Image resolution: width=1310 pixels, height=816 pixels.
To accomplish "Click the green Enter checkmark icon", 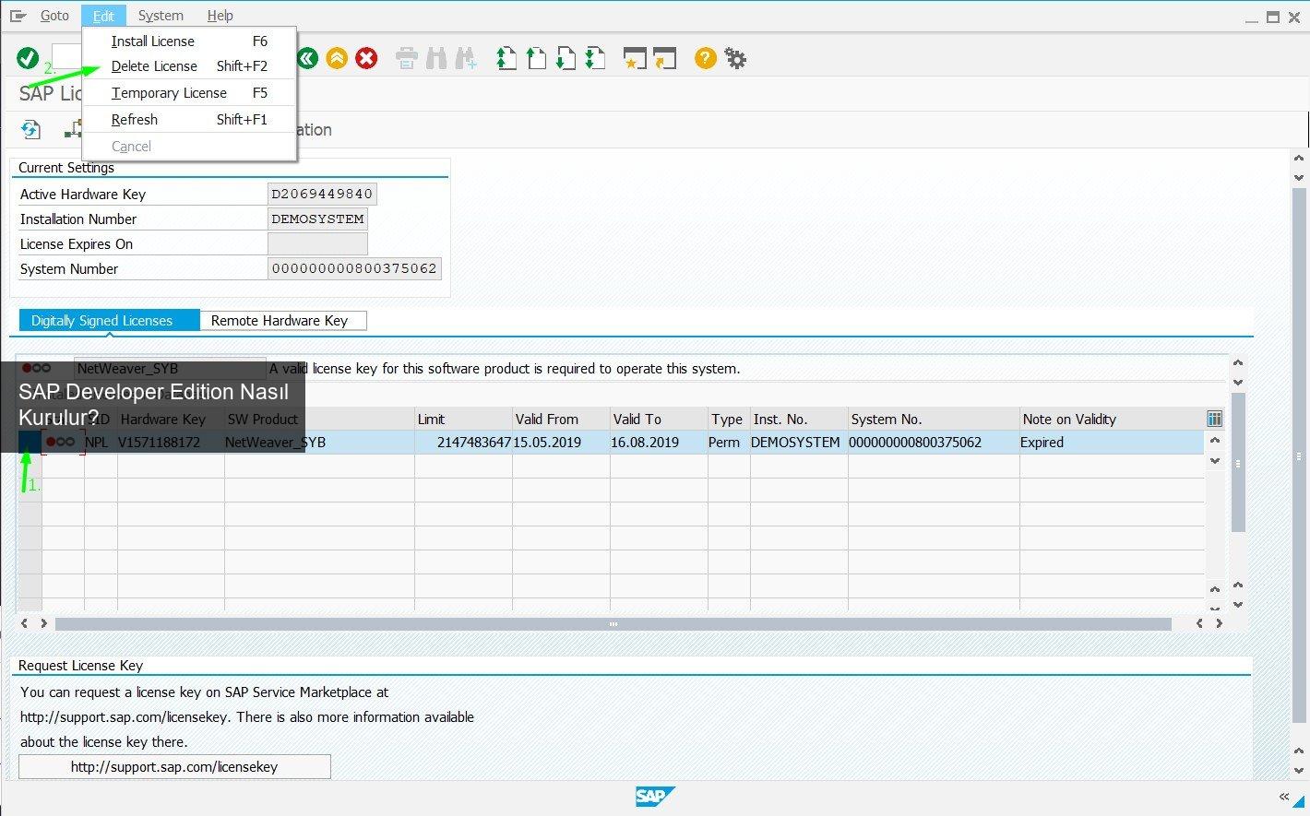I will [28, 59].
